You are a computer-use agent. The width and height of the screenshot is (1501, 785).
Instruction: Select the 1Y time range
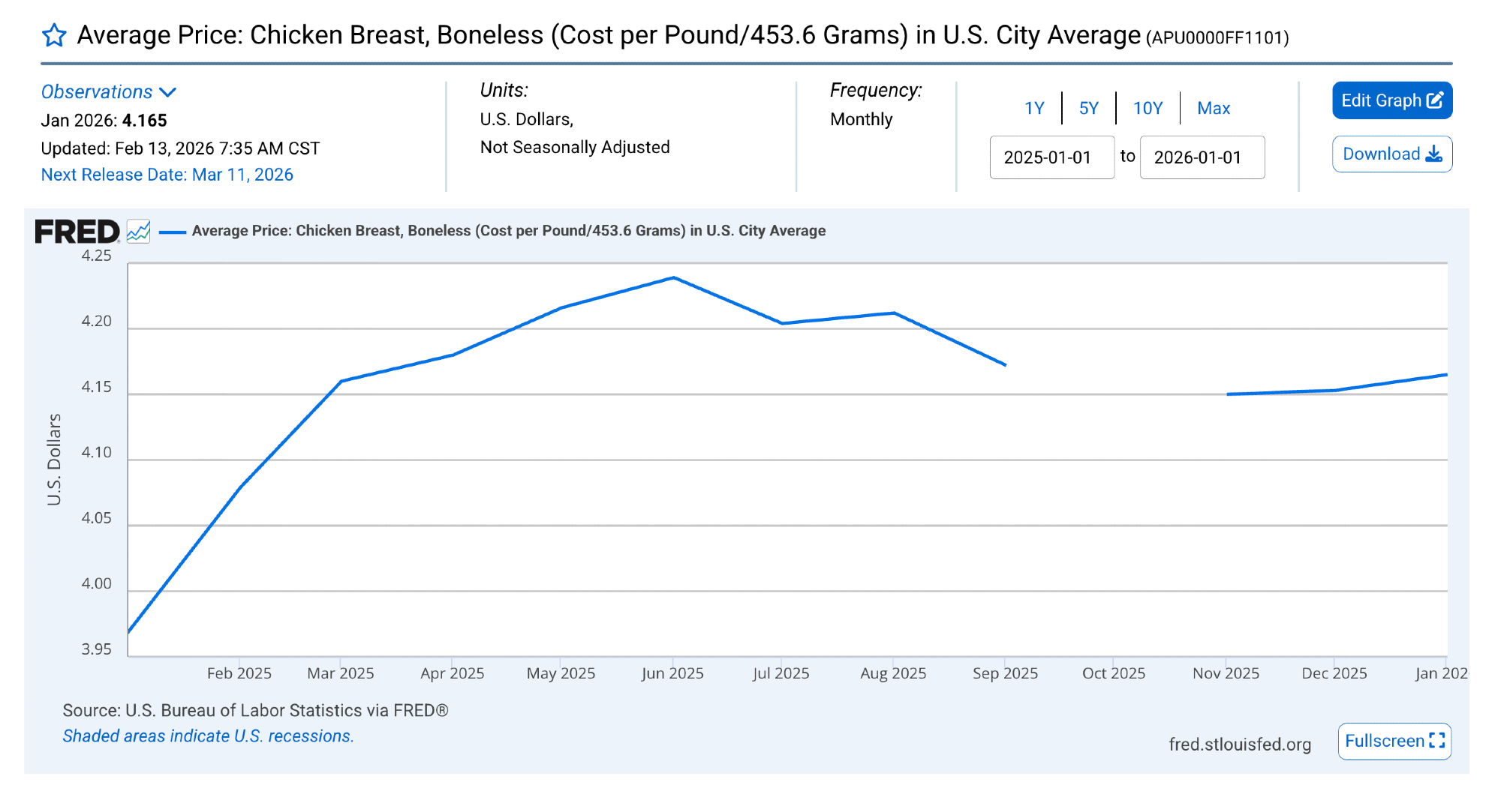click(x=1034, y=108)
